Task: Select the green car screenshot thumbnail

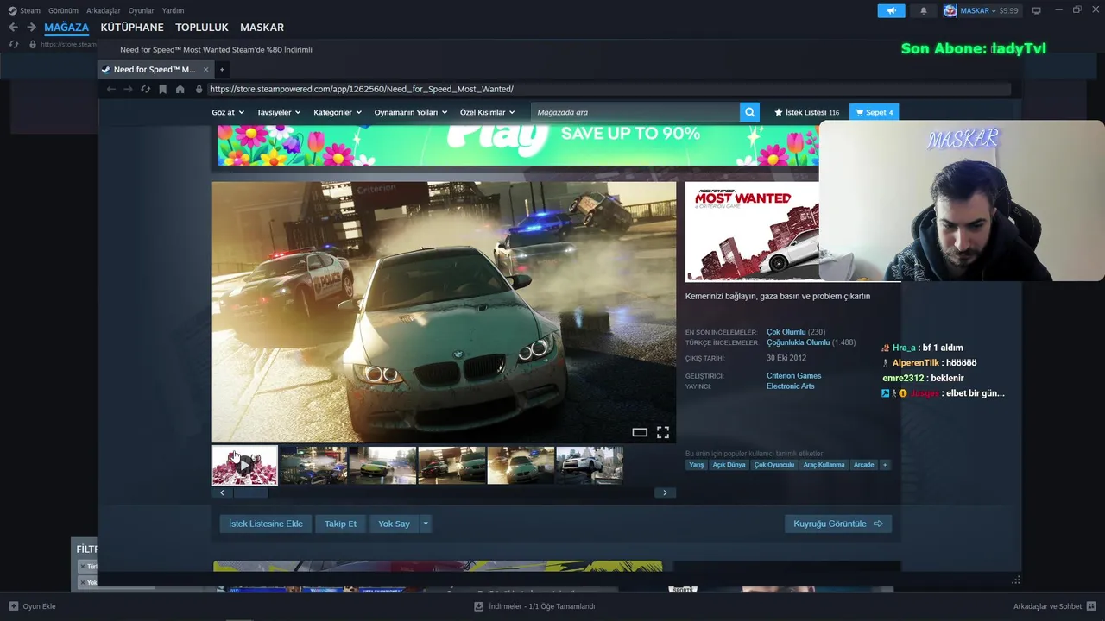Action: point(382,465)
